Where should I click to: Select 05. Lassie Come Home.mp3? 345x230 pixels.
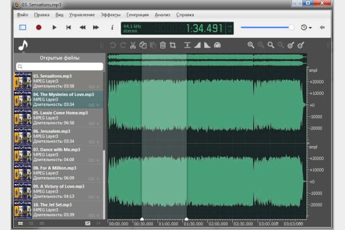(x=59, y=118)
